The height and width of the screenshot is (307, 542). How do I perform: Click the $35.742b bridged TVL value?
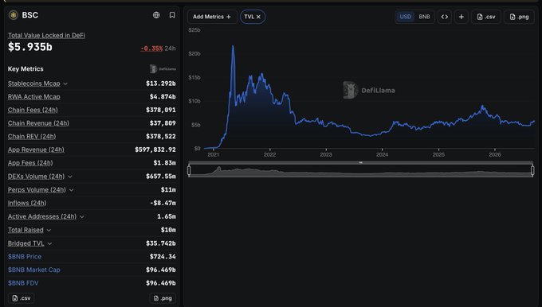pyautogui.click(x=161, y=243)
